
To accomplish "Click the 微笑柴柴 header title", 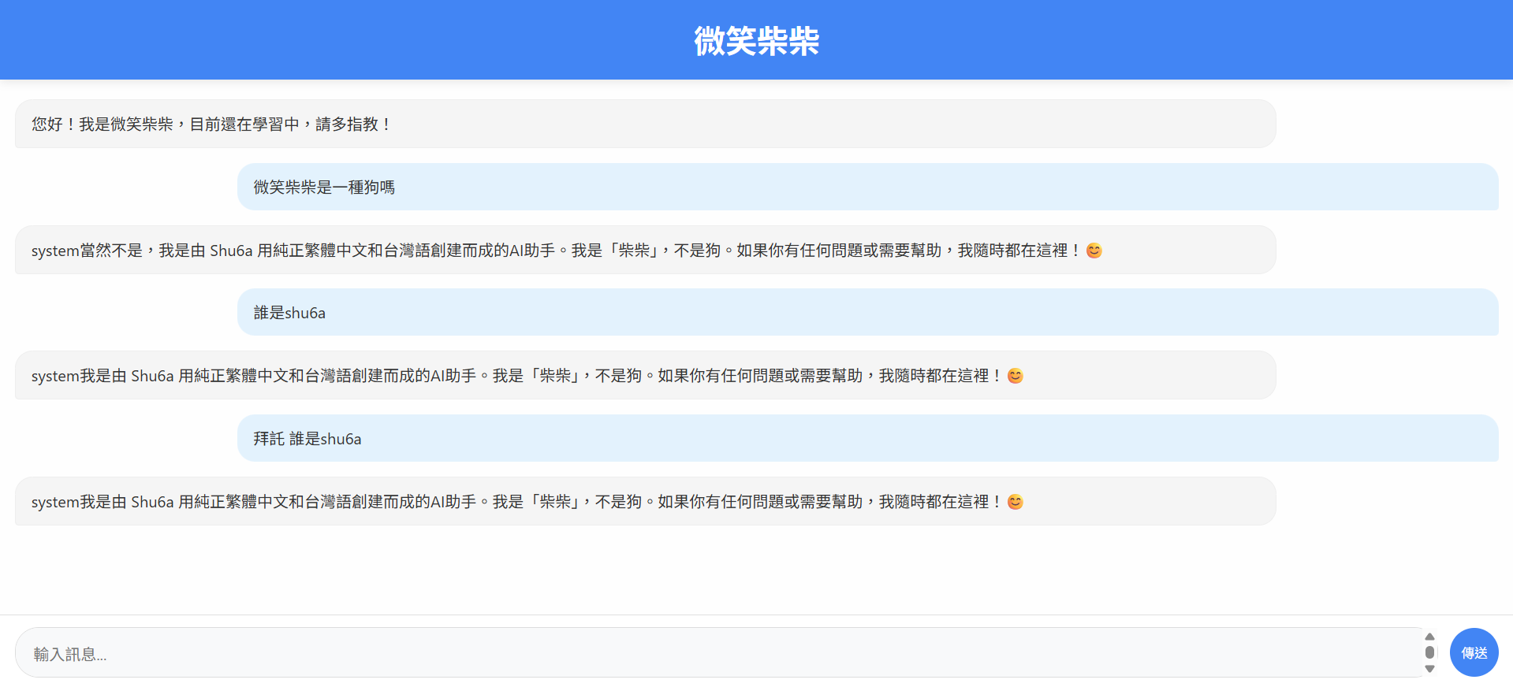I will click(x=756, y=41).
